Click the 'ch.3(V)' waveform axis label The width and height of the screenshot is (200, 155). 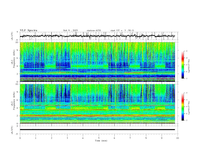point(12,130)
